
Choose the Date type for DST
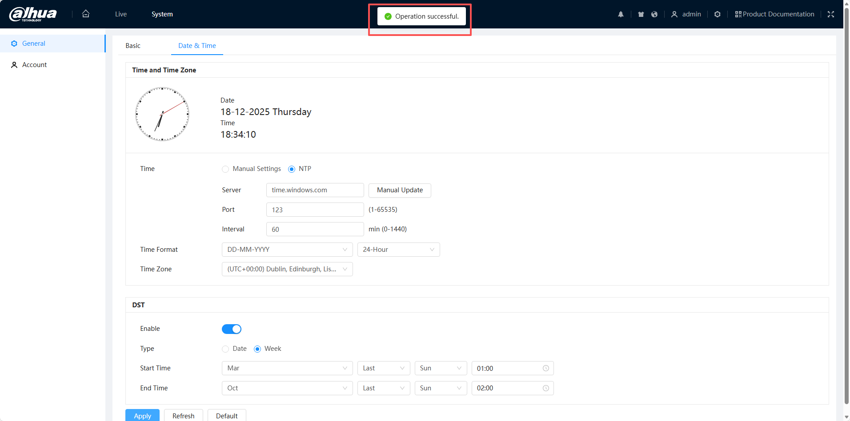(225, 349)
